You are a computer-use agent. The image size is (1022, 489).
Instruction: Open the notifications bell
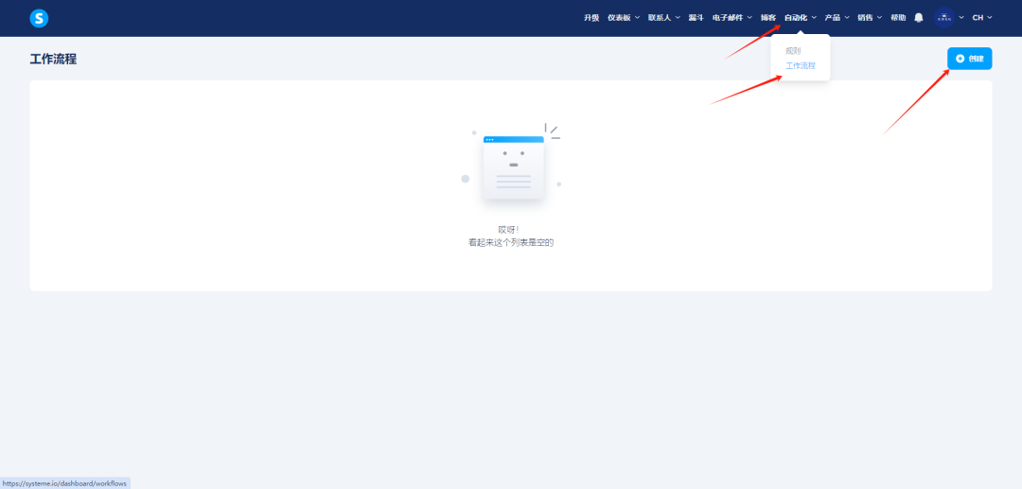click(x=918, y=18)
